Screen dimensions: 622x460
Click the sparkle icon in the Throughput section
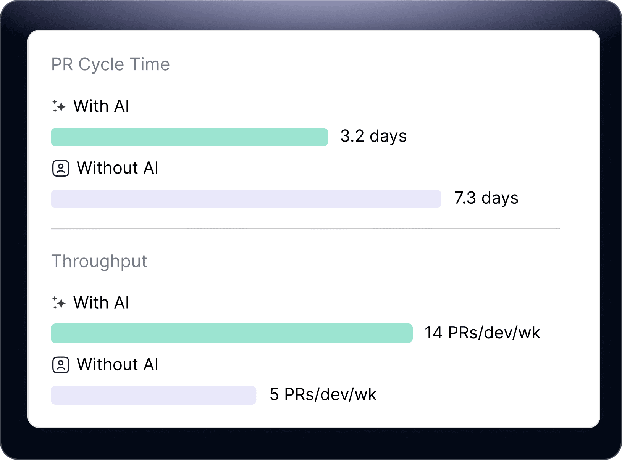click(x=59, y=303)
